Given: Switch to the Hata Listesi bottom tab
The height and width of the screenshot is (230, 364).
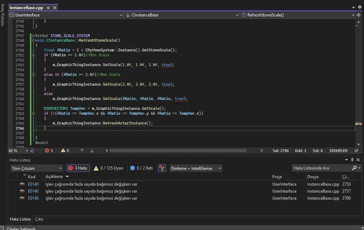Looking at the screenshot, I should click(x=20, y=219).
